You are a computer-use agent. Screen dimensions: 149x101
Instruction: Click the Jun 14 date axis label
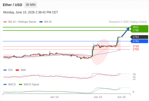tap(54, 97)
